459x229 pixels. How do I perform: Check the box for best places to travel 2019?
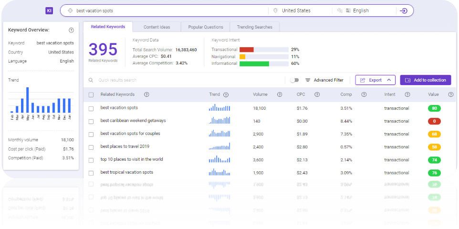click(x=91, y=147)
